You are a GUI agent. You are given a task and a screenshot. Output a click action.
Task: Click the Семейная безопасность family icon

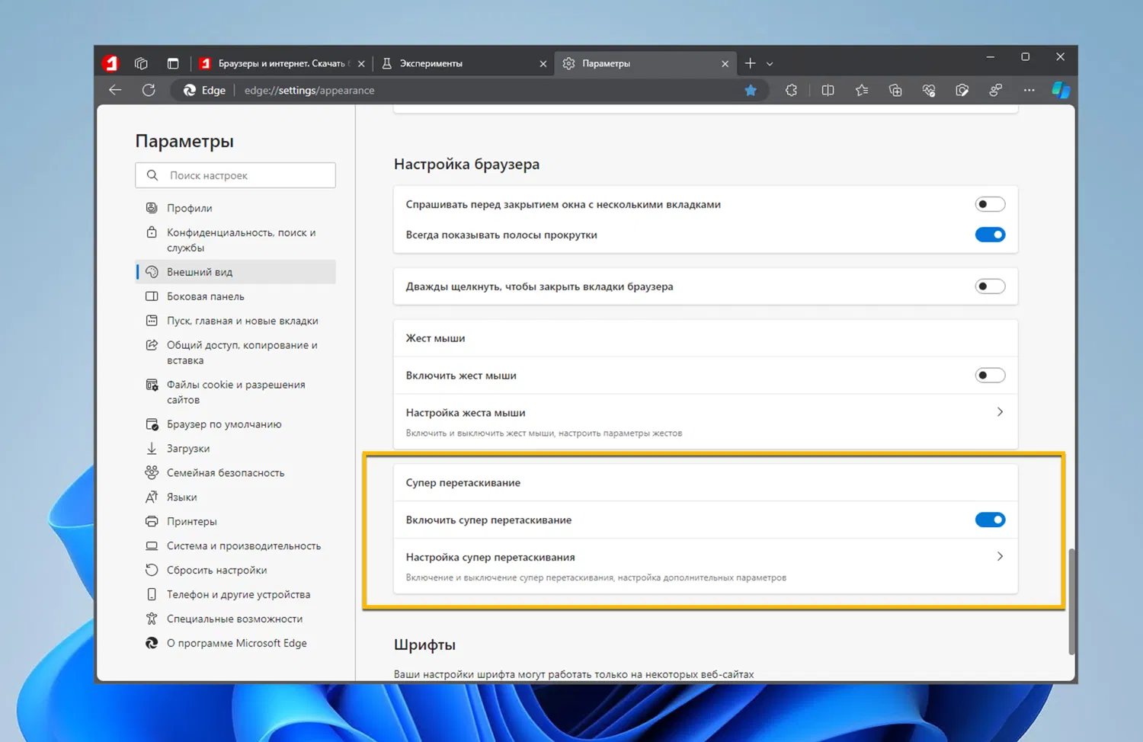[152, 473]
